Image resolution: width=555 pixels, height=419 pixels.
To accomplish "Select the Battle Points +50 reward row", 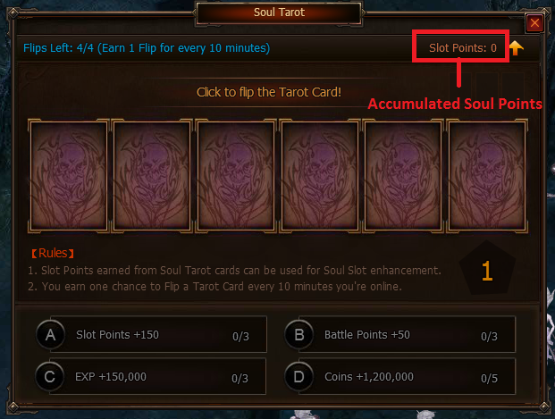I will tap(400, 334).
